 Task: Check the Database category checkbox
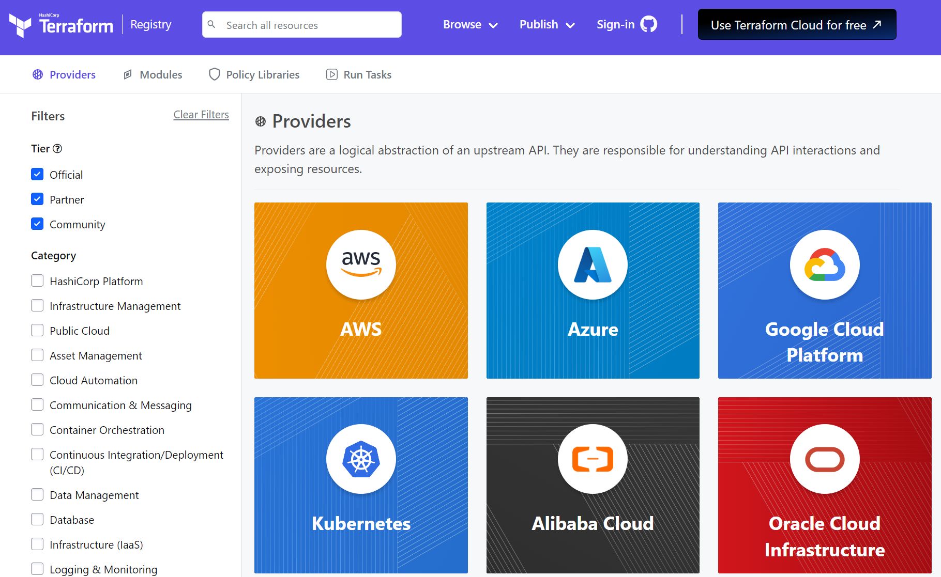tap(37, 519)
